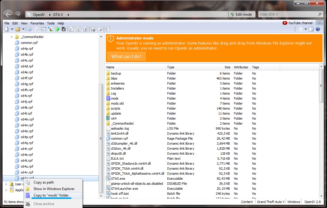This screenshot has height=208, width=327.
Task: Click the copy pages arrow toolbar icon
Action: coord(100,29)
